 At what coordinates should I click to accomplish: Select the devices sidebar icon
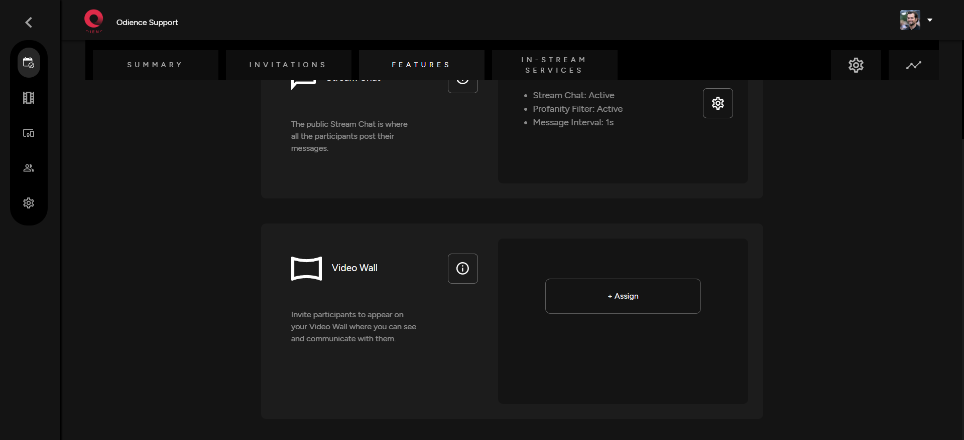click(29, 133)
